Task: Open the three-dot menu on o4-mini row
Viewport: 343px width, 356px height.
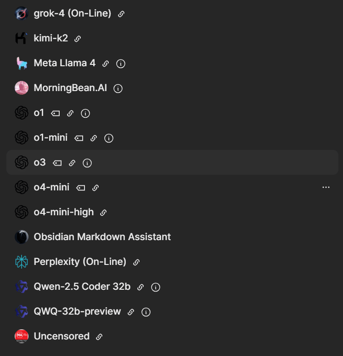Action: (326, 187)
